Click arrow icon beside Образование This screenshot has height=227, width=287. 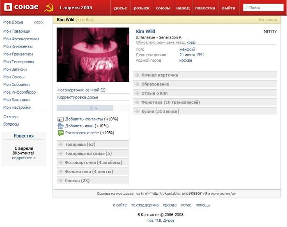pos(137,84)
